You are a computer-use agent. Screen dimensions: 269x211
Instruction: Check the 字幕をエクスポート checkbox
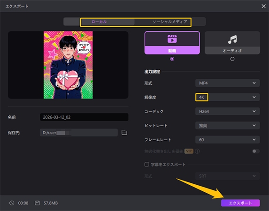point(146,165)
